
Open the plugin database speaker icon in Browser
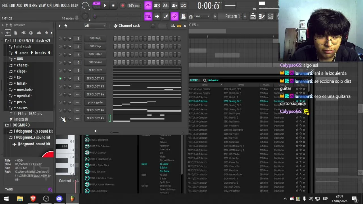click(23, 33)
